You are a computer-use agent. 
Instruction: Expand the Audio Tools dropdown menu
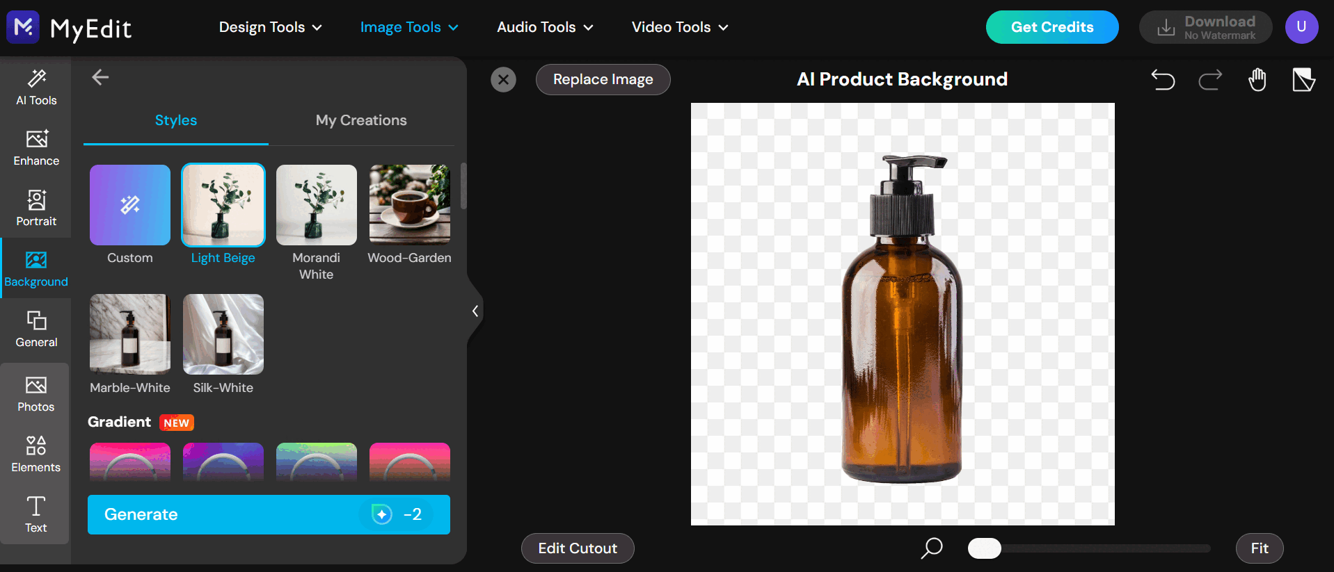pyautogui.click(x=545, y=27)
